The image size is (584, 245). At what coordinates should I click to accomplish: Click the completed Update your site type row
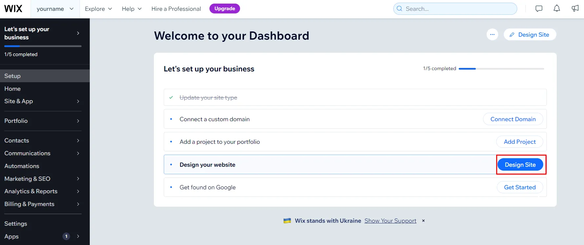pos(355,97)
